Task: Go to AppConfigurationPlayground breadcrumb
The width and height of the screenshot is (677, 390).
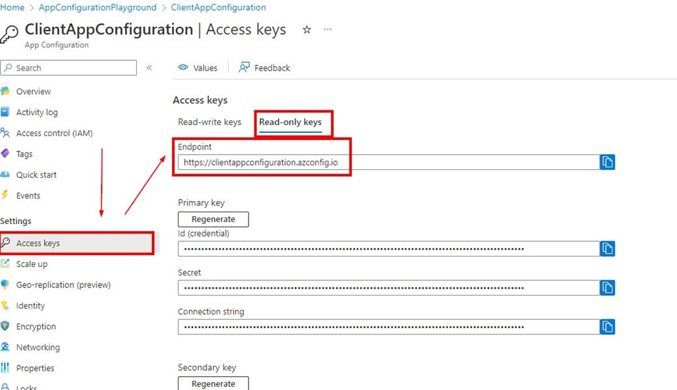Action: coord(98,8)
